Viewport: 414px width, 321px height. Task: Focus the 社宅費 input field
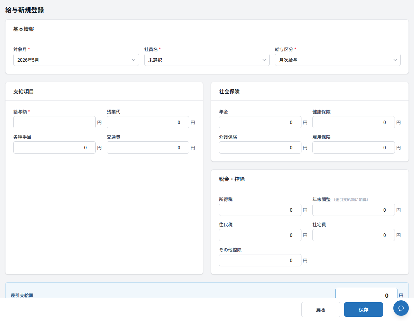(354, 235)
